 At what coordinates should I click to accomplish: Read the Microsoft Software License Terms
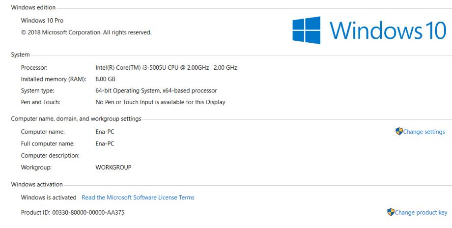tap(138, 198)
